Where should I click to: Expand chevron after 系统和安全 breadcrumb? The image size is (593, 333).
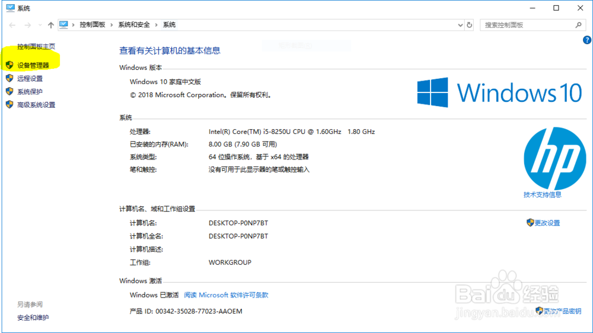tap(156, 25)
